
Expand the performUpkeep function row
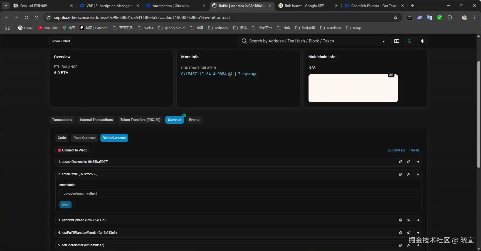(418, 220)
